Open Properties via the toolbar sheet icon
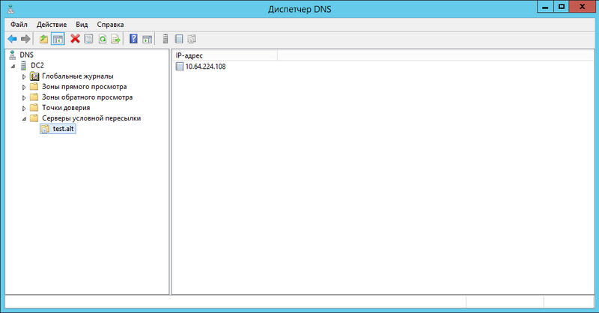 coord(88,39)
